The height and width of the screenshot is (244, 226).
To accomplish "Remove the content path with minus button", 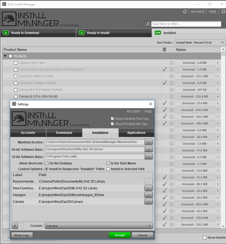I will click(x=21, y=226).
